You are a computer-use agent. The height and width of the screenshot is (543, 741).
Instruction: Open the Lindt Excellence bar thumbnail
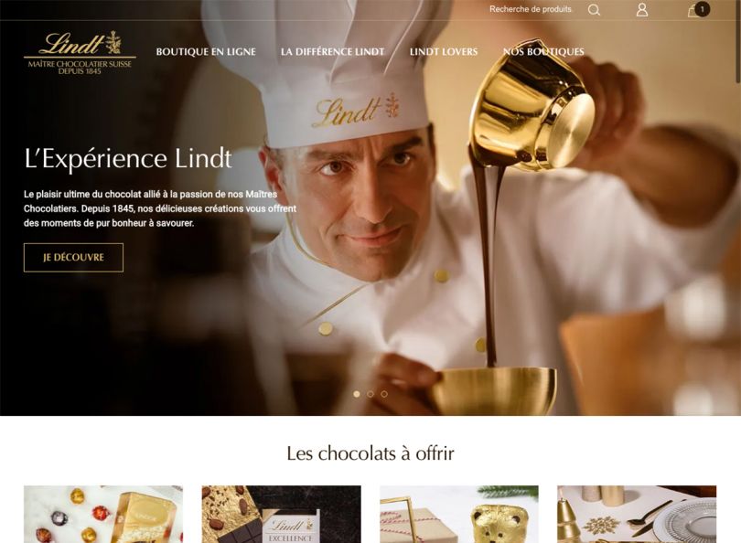coord(281,514)
